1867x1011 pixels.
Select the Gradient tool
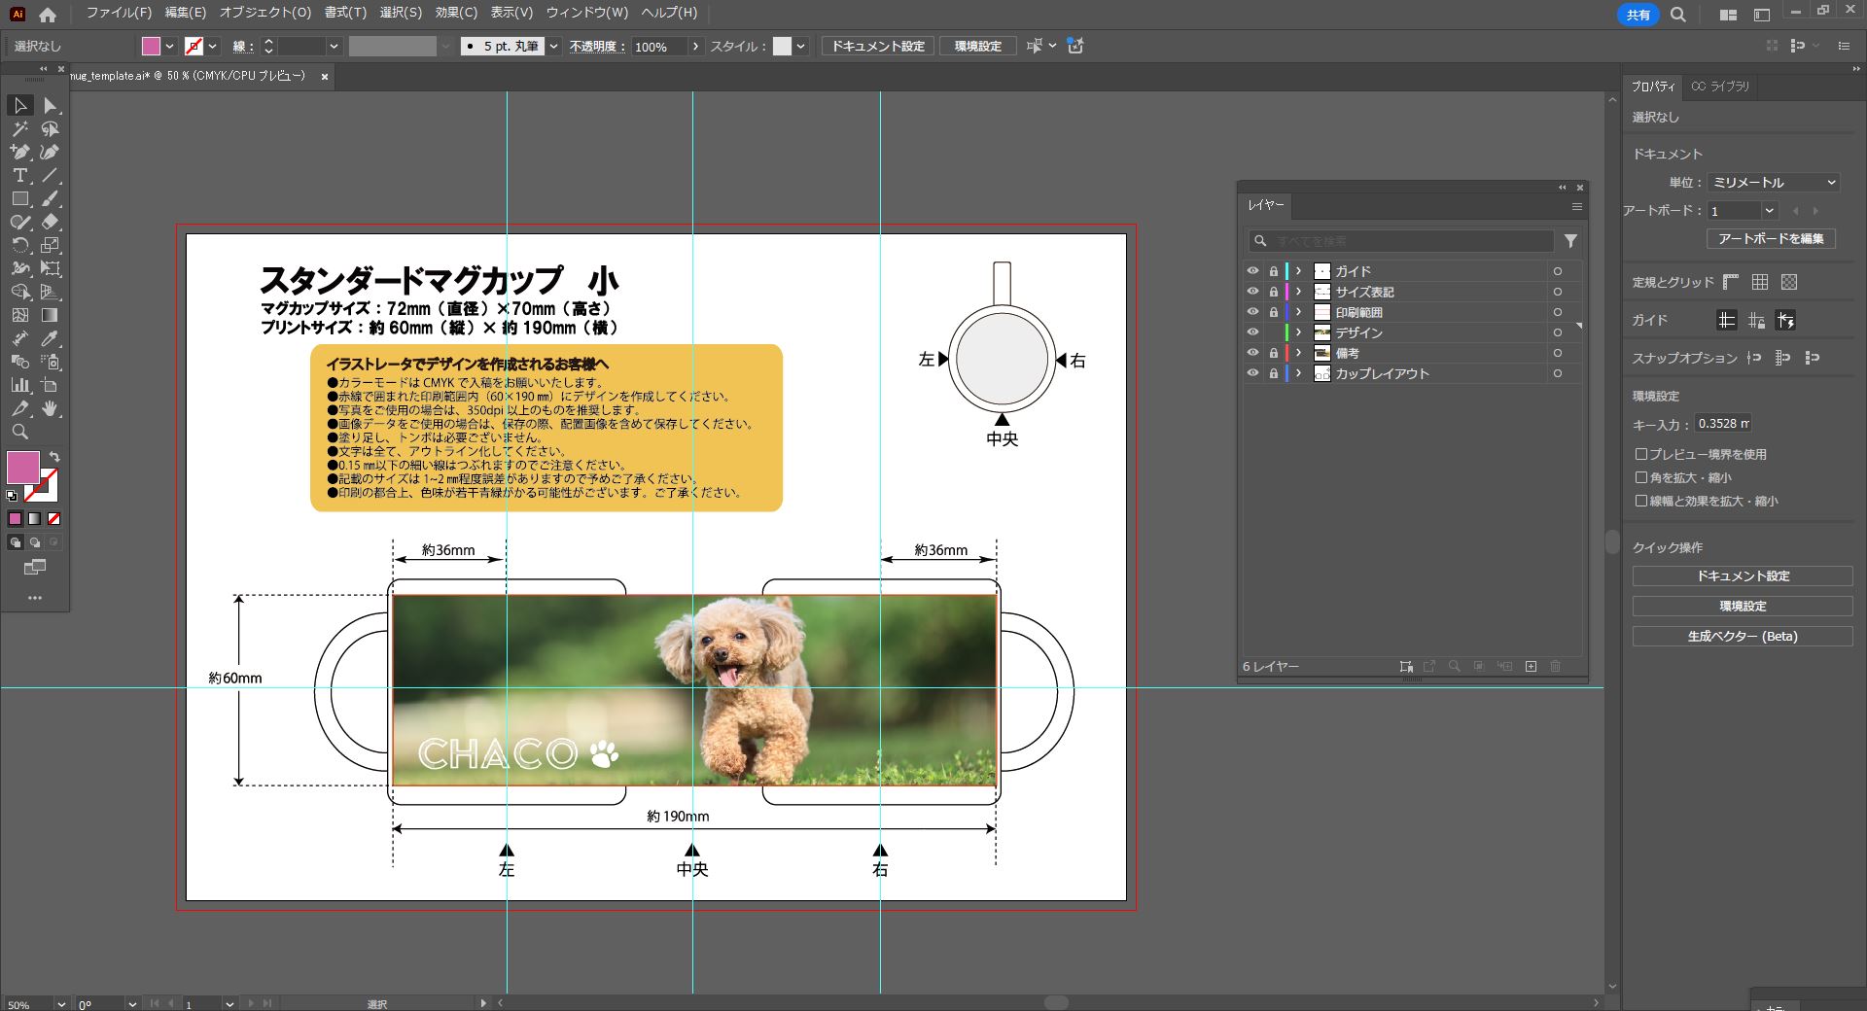[51, 315]
